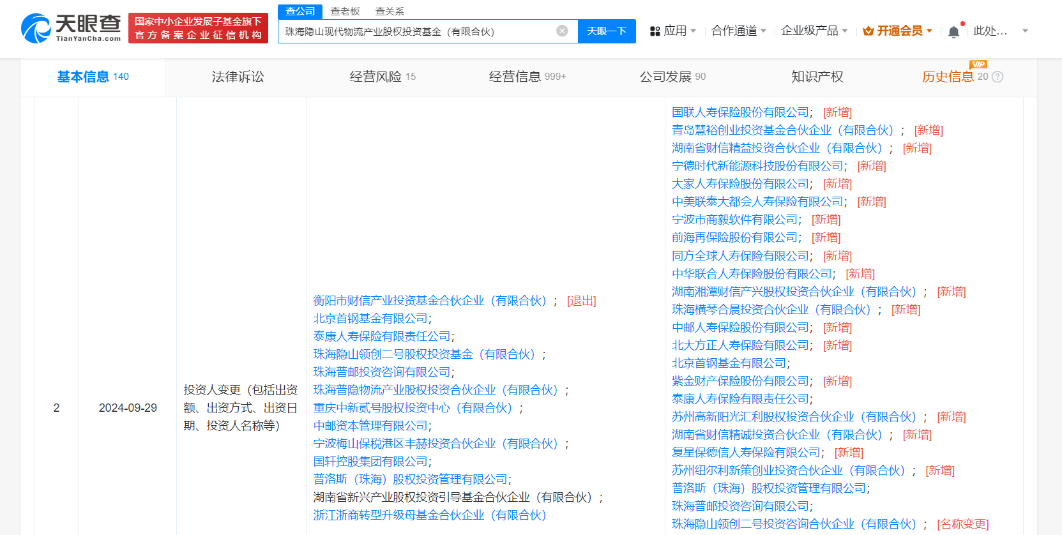This screenshot has height=535, width=1062.
Task: Click the 投资人变更 change item cell
Action: (241, 408)
